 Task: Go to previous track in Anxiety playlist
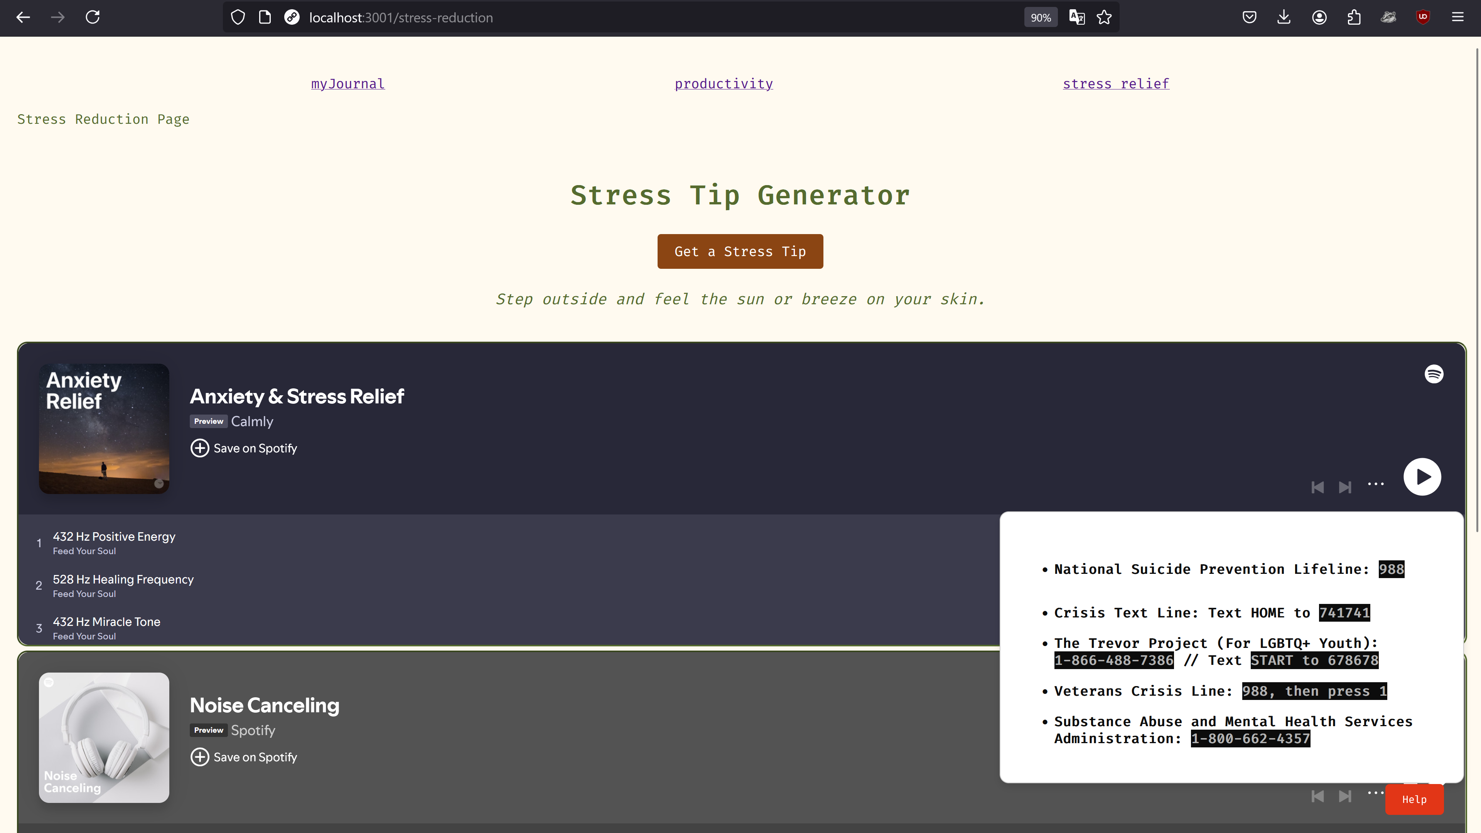tap(1317, 487)
